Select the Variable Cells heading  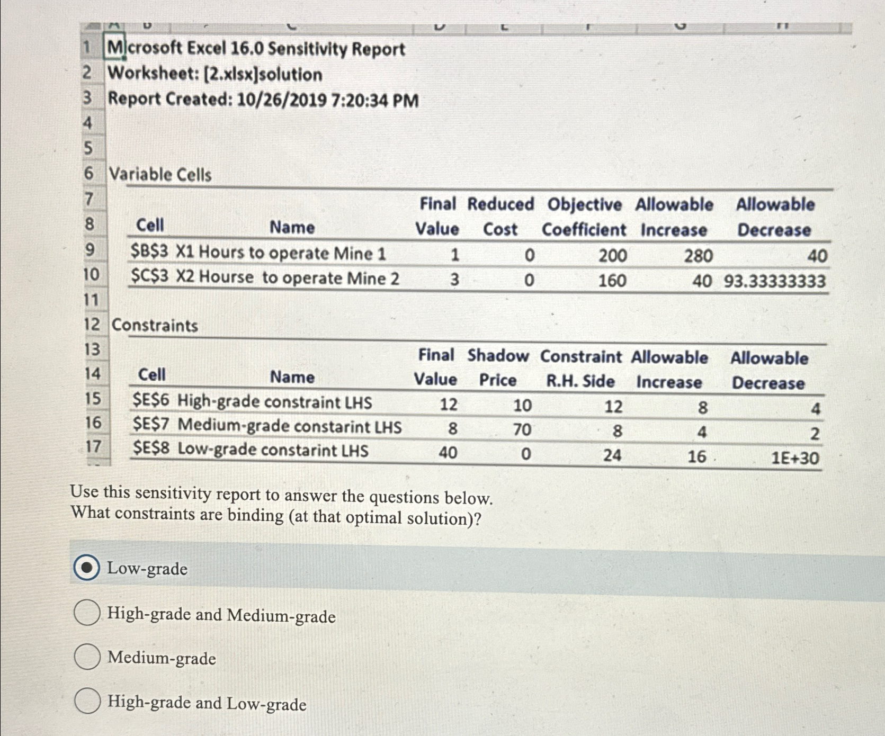(160, 175)
